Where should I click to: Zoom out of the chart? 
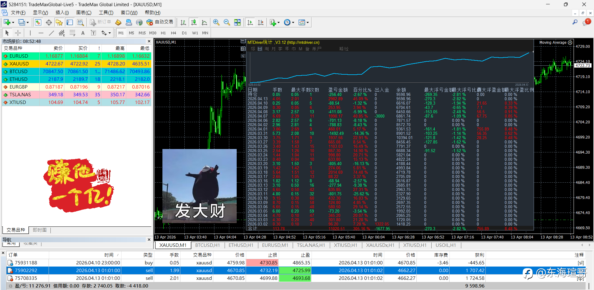tap(227, 22)
